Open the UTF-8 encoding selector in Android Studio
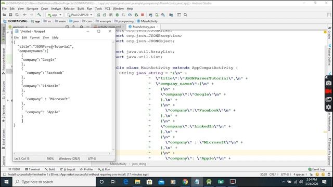 286,175
